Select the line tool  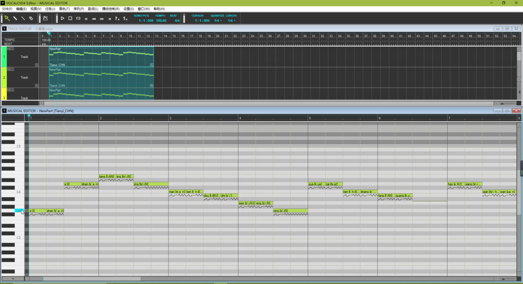point(23,18)
